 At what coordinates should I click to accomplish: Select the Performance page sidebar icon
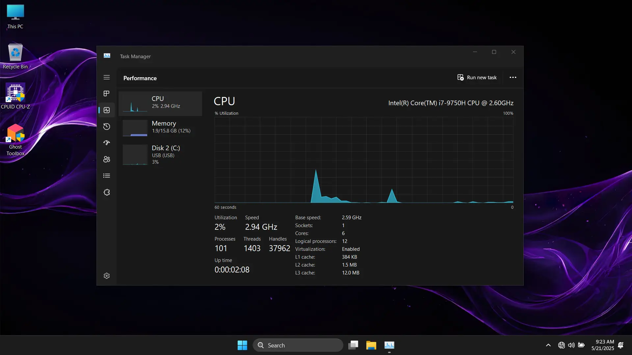(107, 110)
